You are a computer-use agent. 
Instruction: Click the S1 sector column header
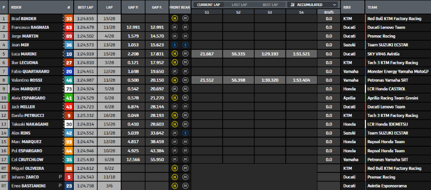(x=207, y=12)
